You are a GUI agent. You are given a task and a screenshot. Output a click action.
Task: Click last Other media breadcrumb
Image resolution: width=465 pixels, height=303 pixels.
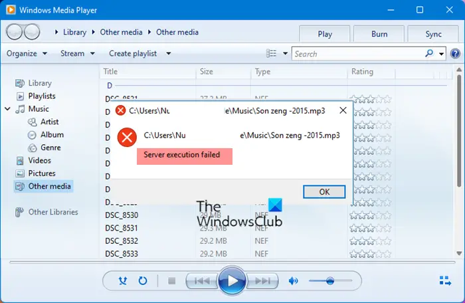click(x=177, y=32)
